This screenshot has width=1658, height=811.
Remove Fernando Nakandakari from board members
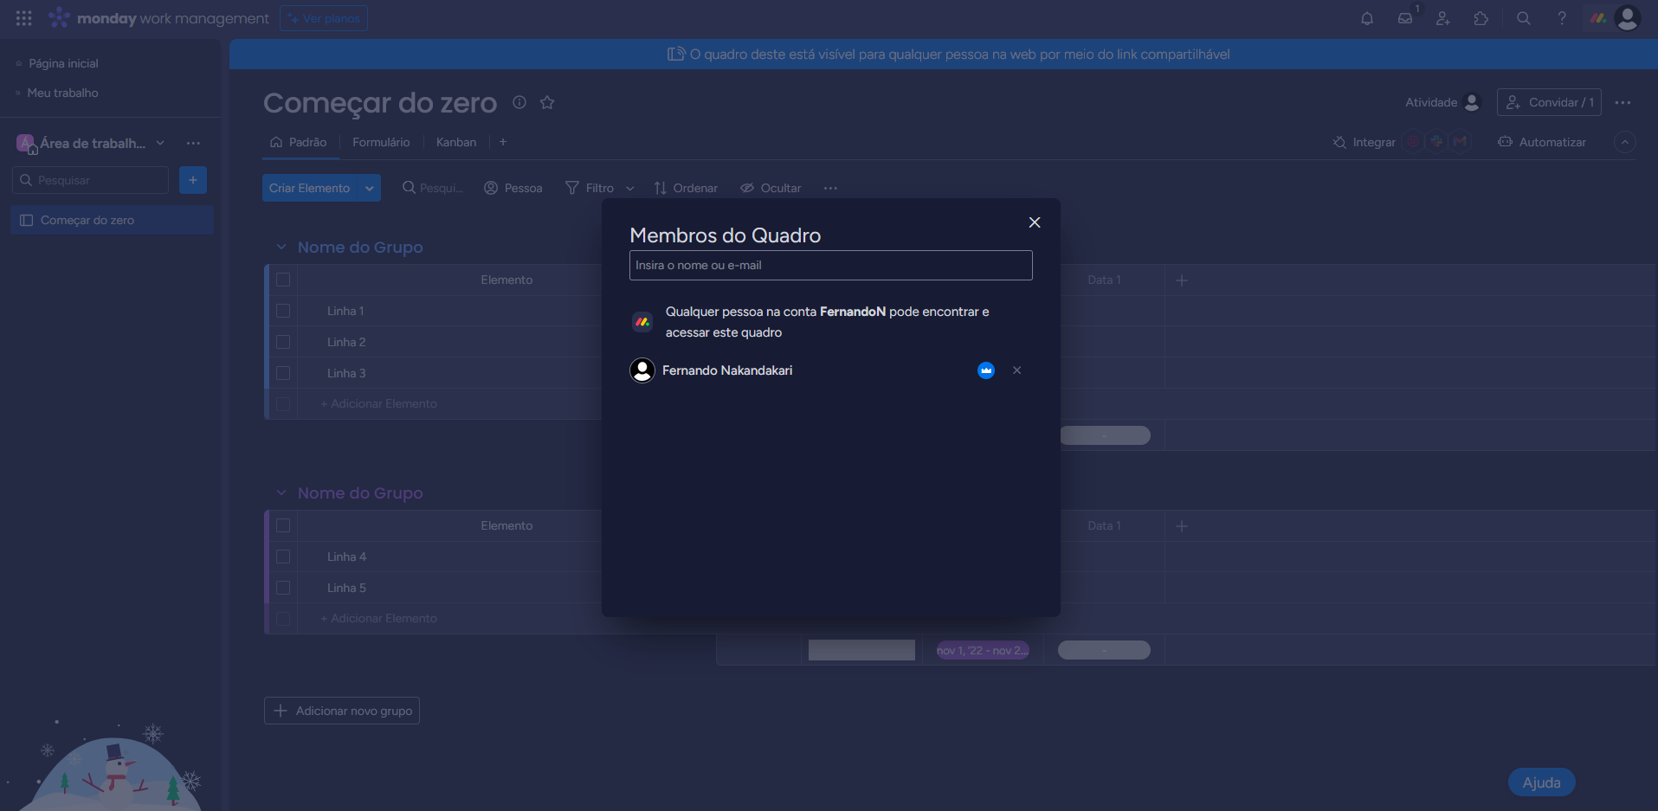(x=1017, y=370)
